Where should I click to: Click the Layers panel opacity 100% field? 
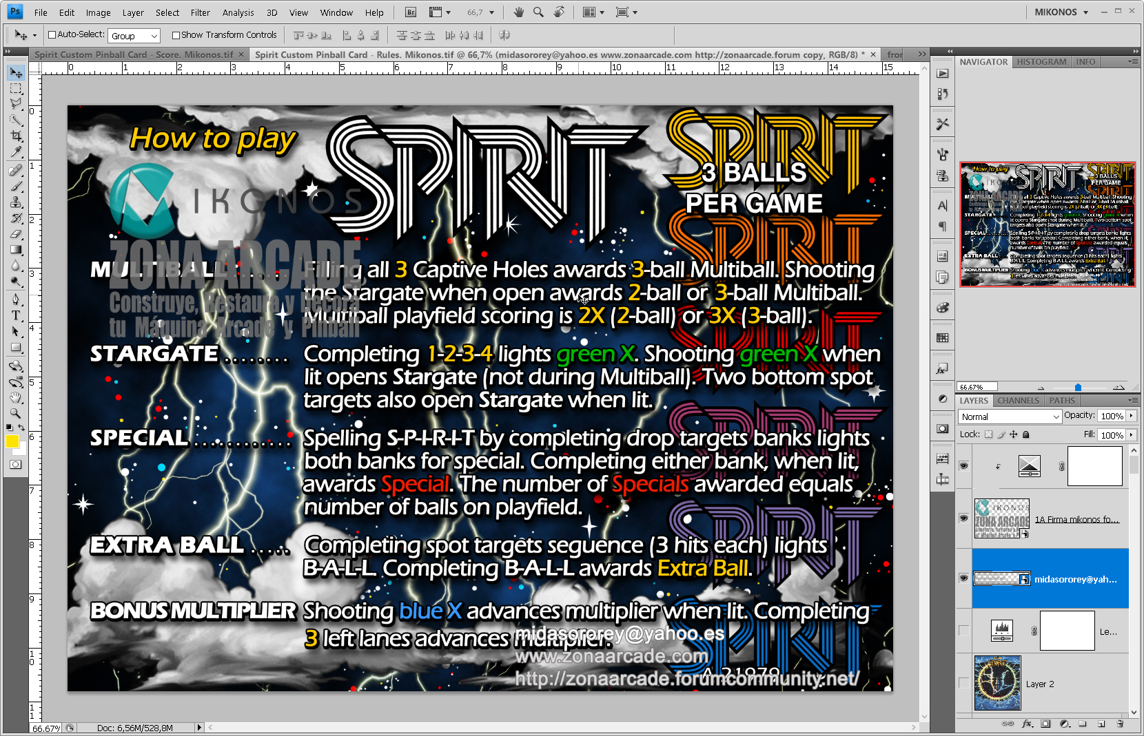point(1112,416)
